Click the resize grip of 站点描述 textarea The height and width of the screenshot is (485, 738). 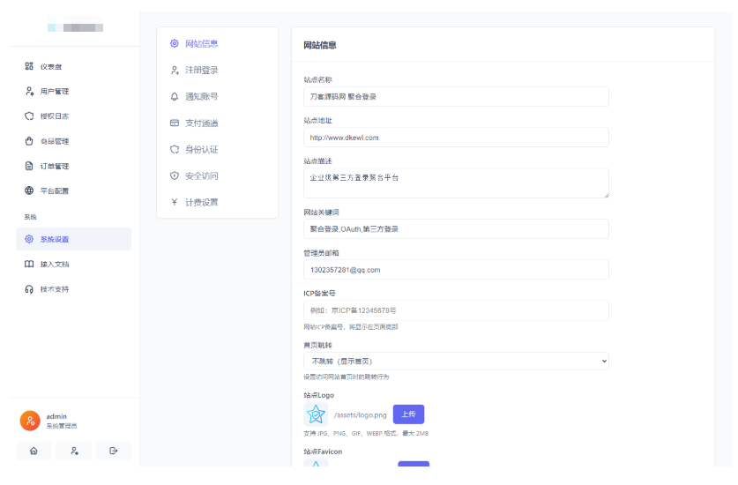pos(607,196)
